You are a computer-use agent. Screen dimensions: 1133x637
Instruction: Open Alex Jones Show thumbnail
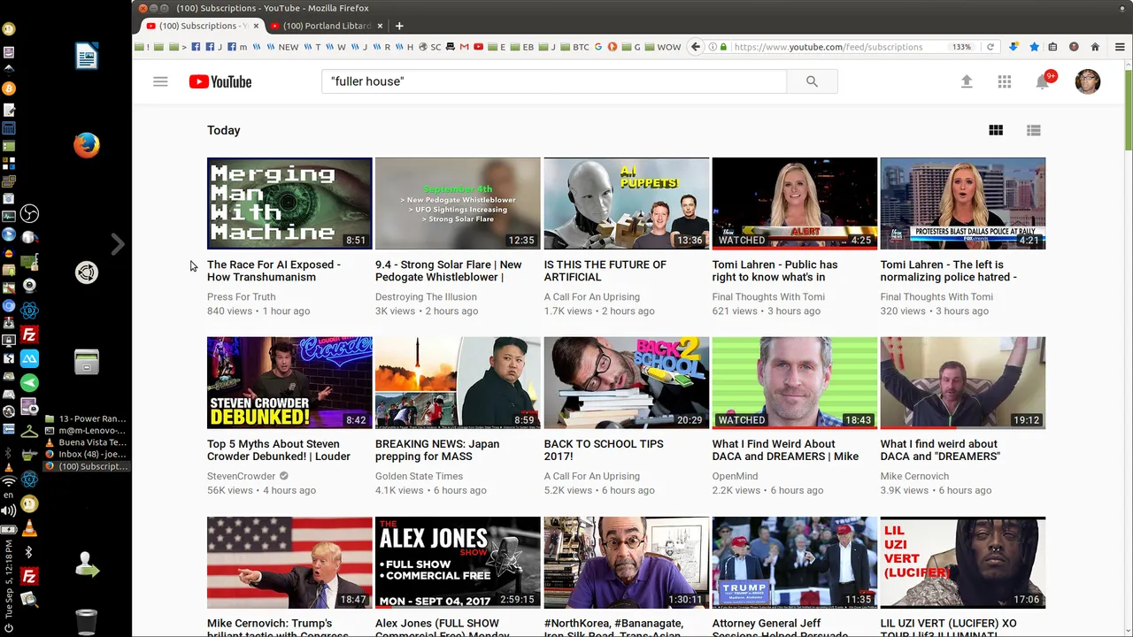[458, 563]
